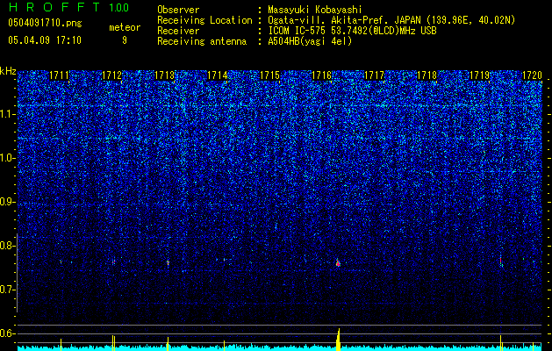Screen dimensions: 552x351
Task: Click the red meteor echo near 1719
Action: 500,261
